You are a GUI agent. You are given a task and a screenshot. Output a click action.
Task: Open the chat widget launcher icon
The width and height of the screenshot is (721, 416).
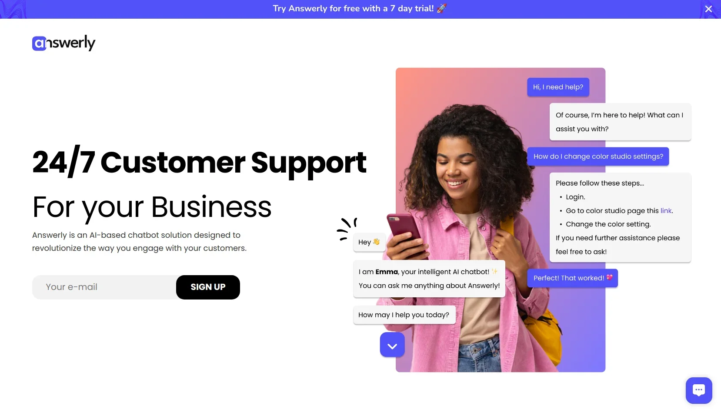tap(699, 390)
